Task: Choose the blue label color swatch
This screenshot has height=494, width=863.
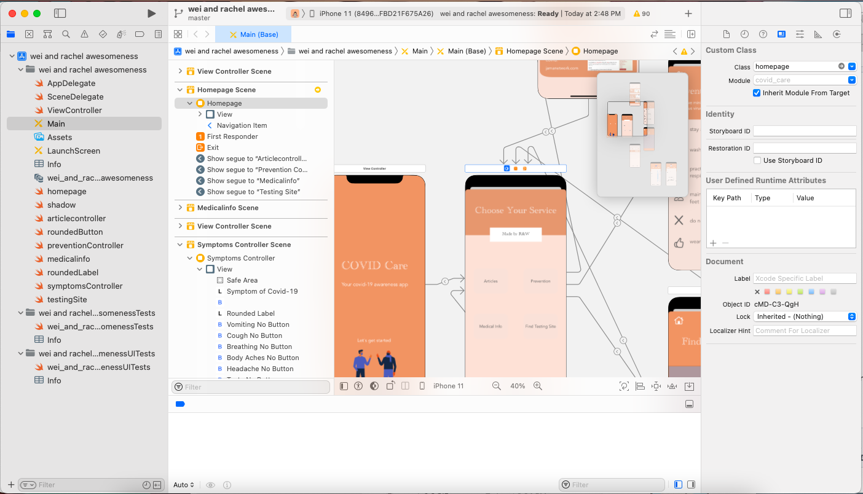Action: pyautogui.click(x=811, y=292)
